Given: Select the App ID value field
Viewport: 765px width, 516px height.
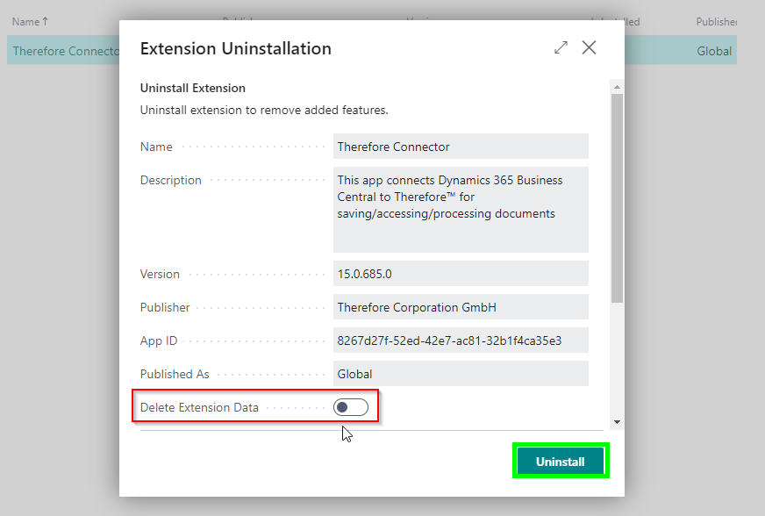Looking at the screenshot, I should 461,340.
